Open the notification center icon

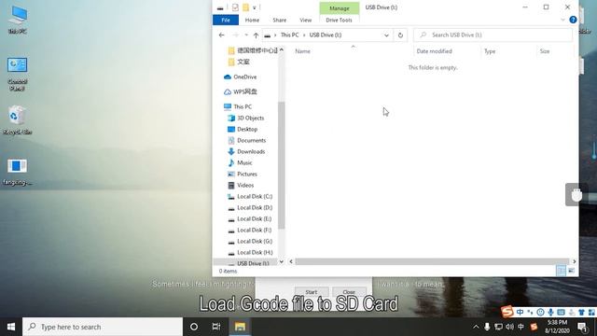[582, 327]
